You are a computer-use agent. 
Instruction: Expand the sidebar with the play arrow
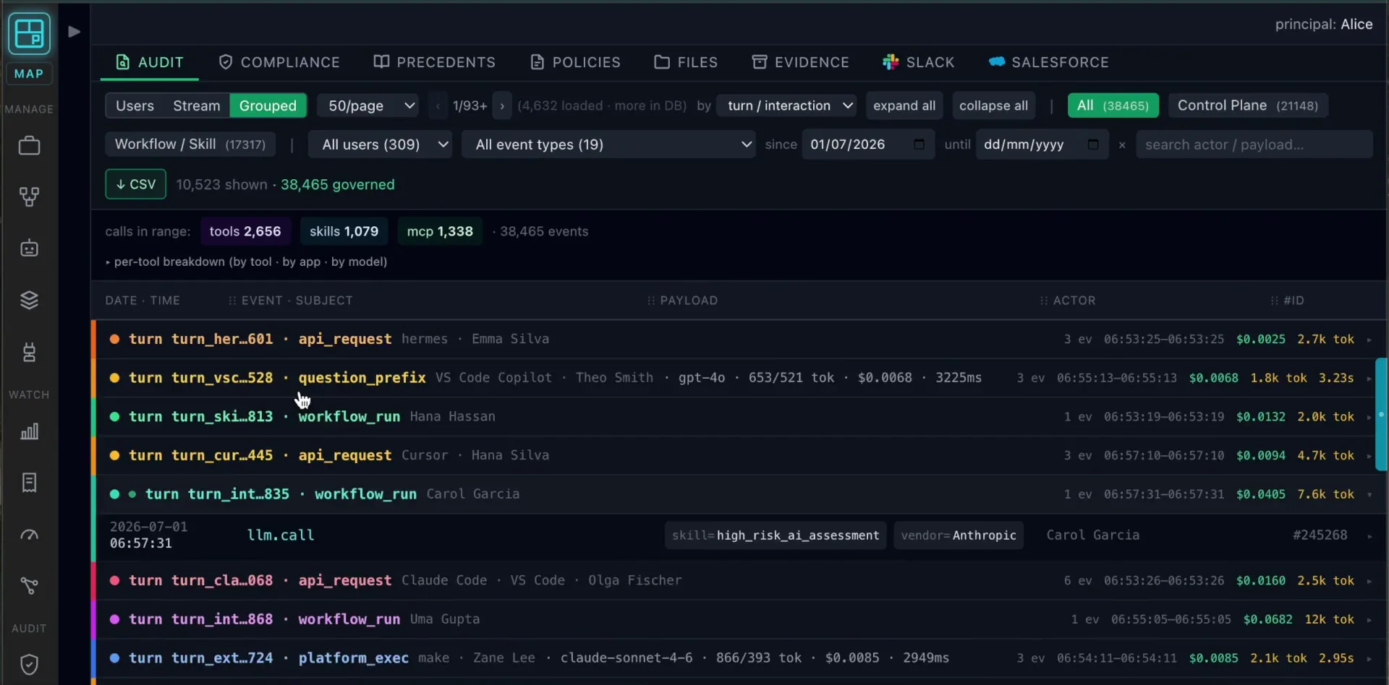[74, 31]
